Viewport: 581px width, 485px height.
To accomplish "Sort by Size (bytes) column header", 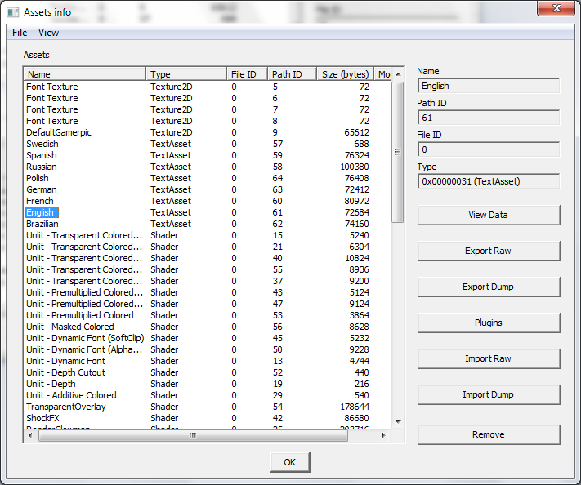I will point(344,74).
